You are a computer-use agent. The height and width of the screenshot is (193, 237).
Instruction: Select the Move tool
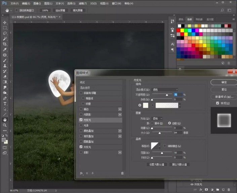(x=5, y=23)
